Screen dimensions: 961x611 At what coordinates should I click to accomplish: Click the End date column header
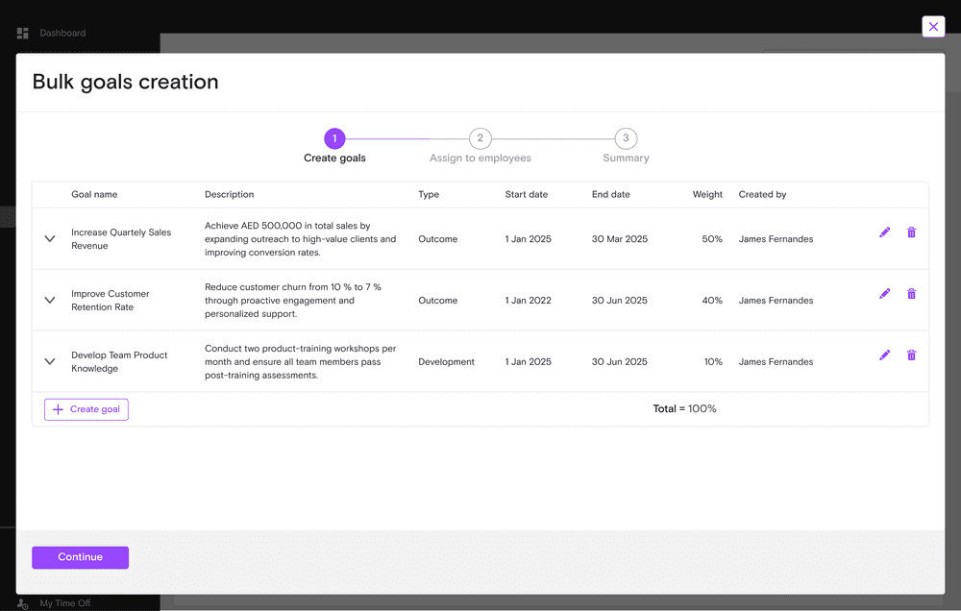(x=610, y=195)
